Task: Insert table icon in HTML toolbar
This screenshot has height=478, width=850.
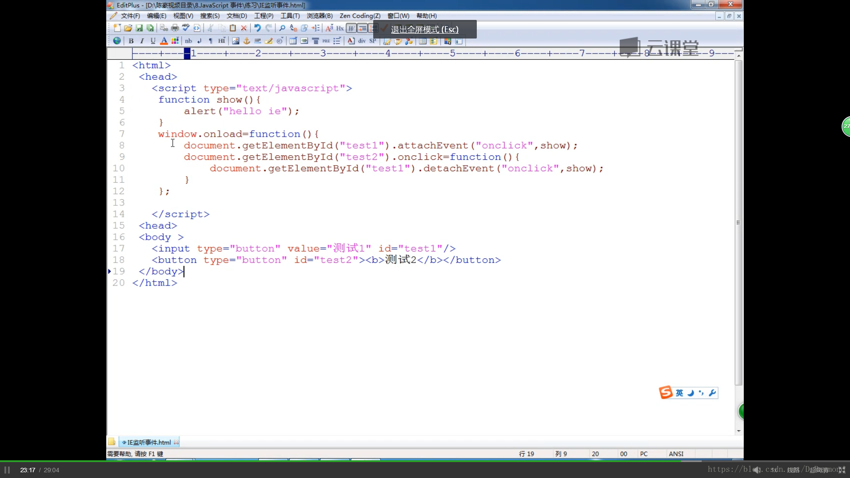Action: tap(293, 41)
